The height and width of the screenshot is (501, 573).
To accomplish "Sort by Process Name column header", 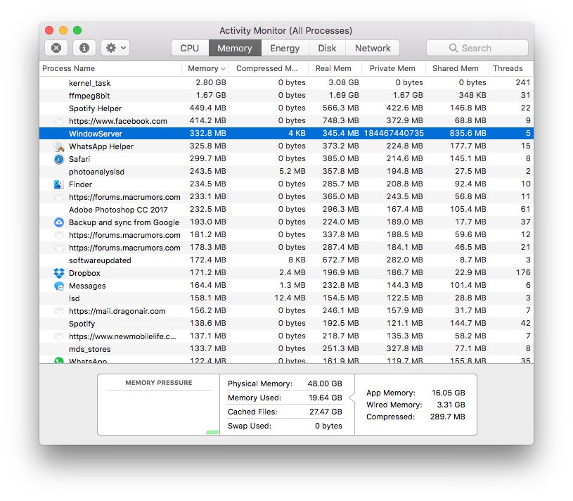I will point(110,68).
